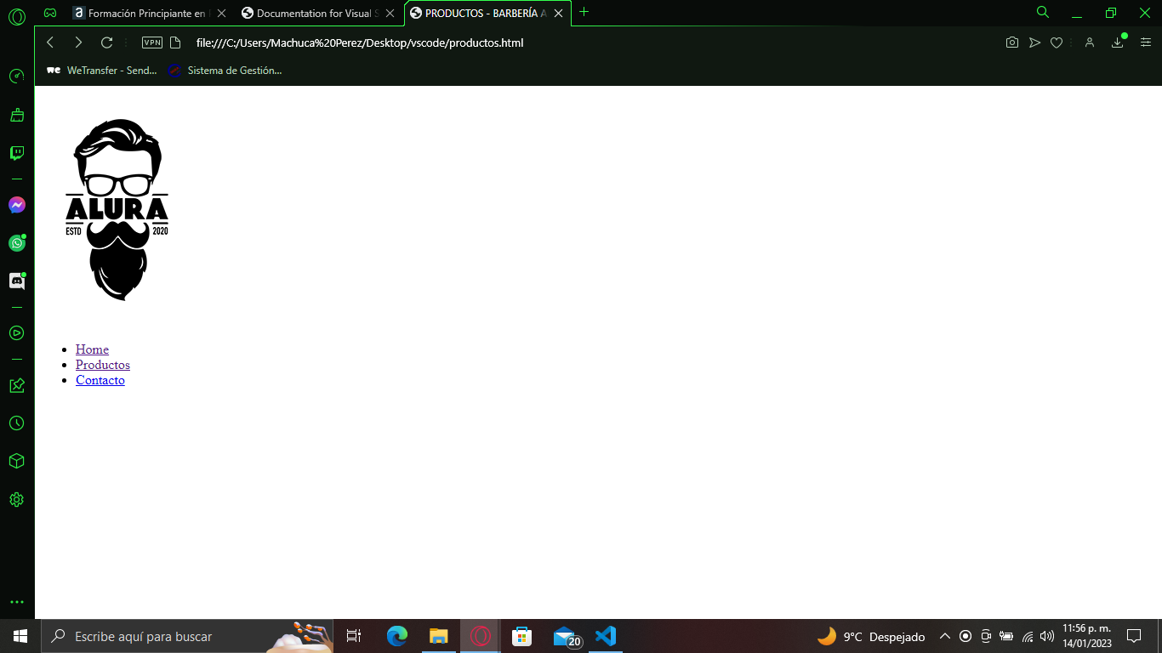Open GX Control in the sidebar

click(x=16, y=77)
